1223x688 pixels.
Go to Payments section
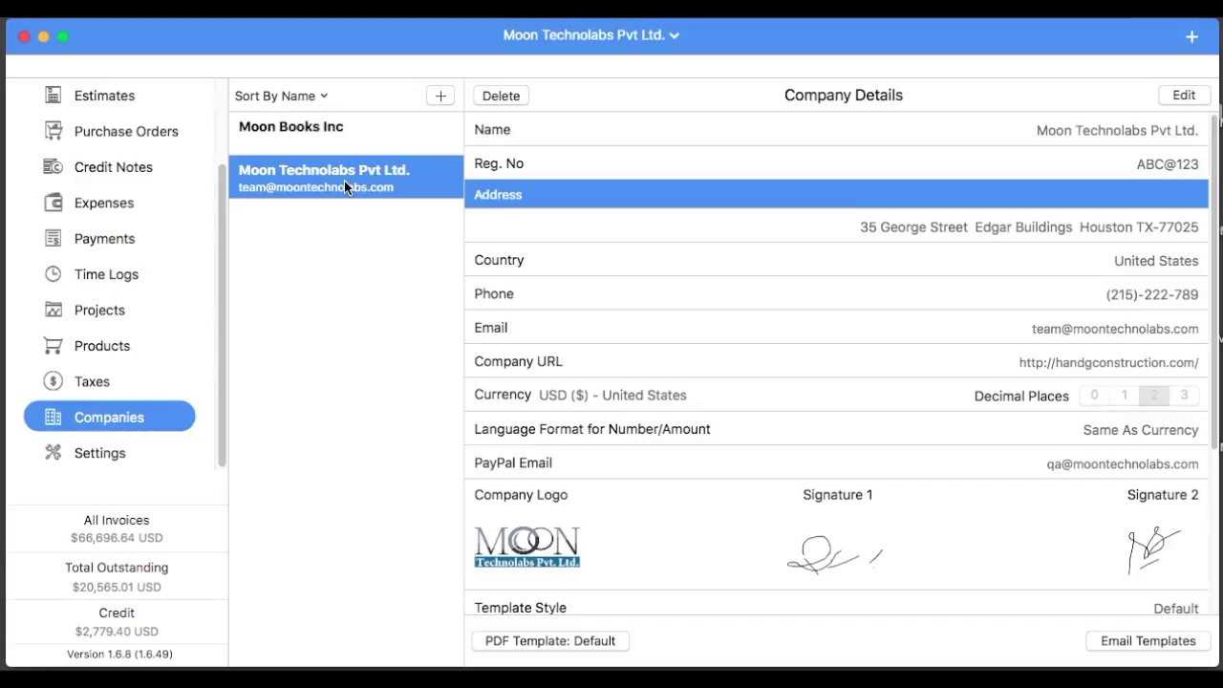104,239
